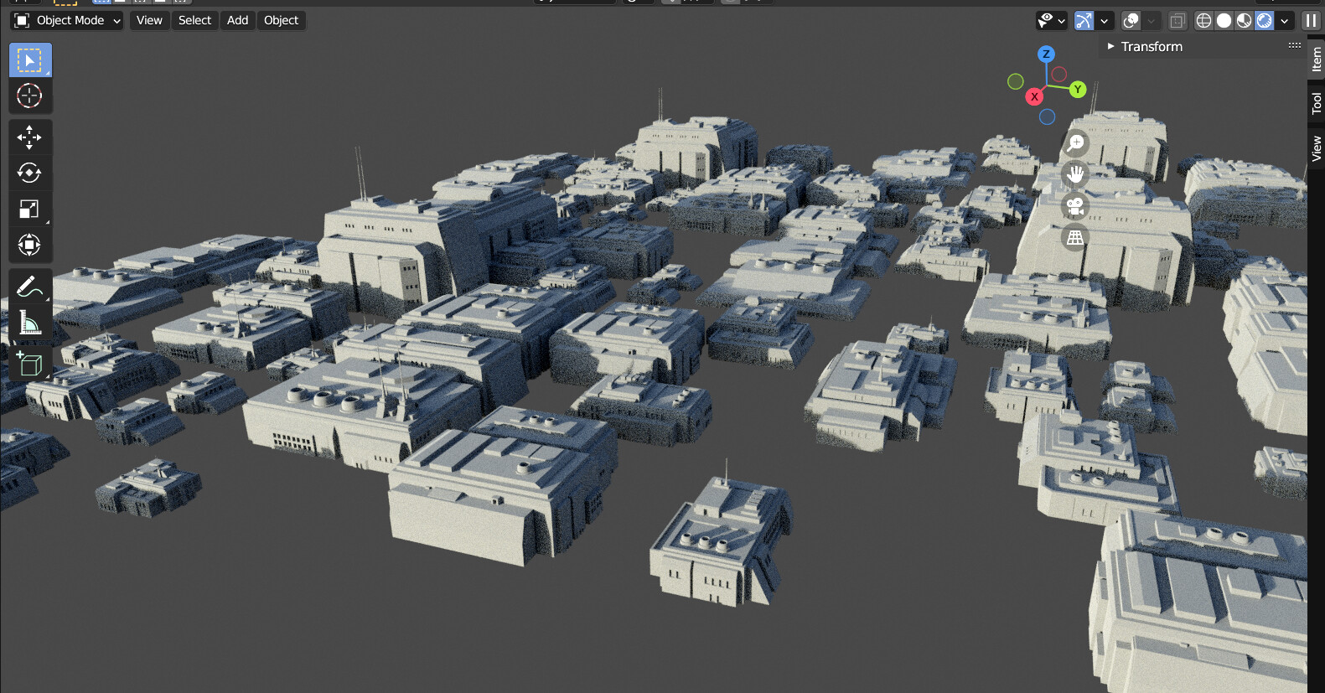The width and height of the screenshot is (1325, 693).
Task: Activate the Transform tool
Action: pos(30,245)
